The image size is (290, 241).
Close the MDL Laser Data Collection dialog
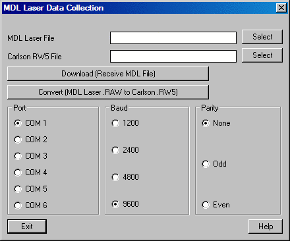click(x=281, y=8)
